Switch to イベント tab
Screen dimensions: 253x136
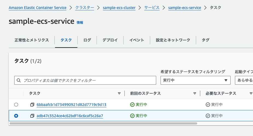click(137, 40)
